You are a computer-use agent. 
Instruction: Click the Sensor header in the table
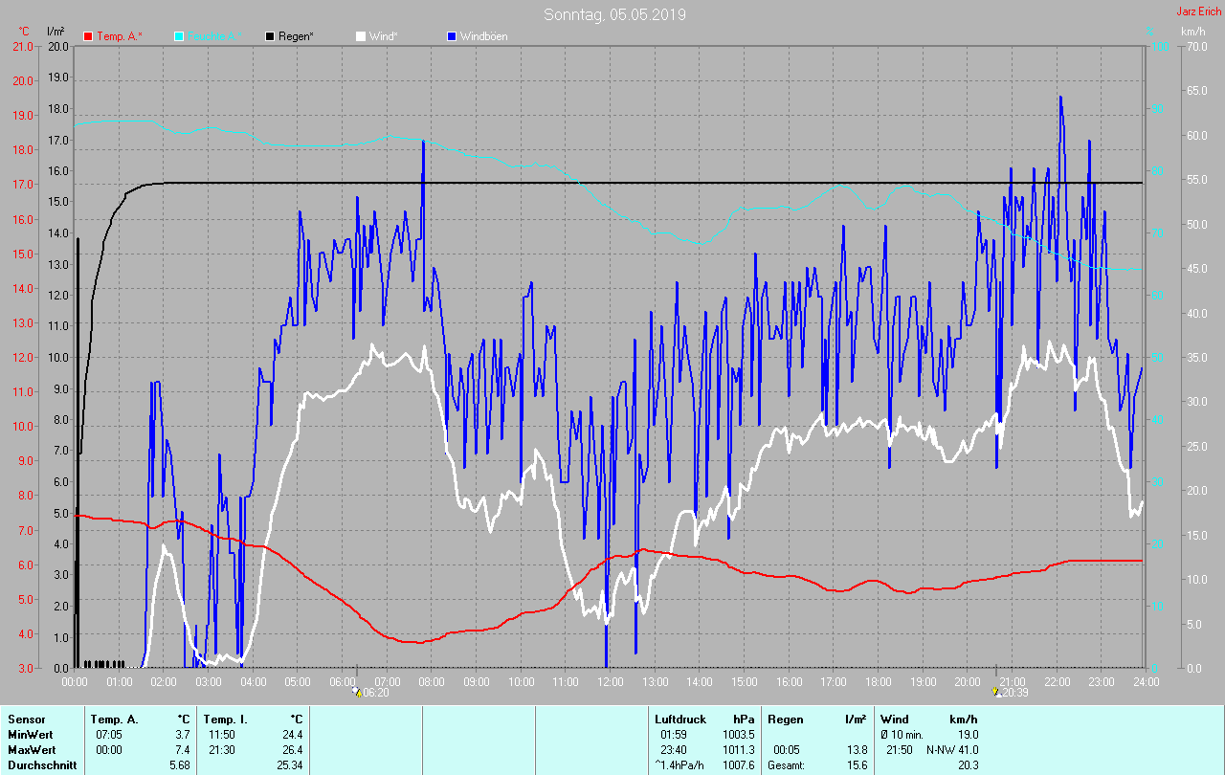[x=26, y=720]
